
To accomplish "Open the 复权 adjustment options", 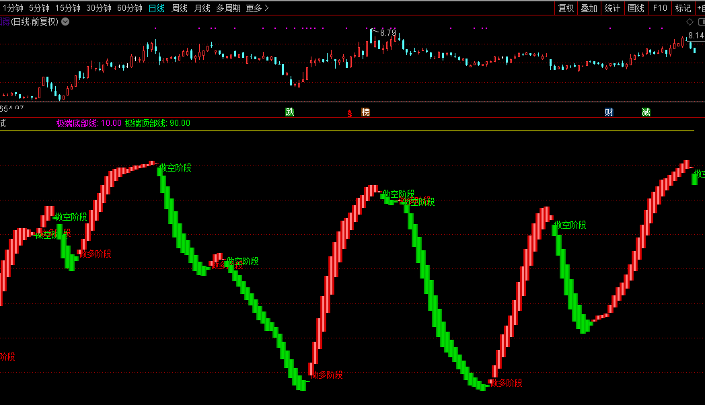I will (566, 8).
